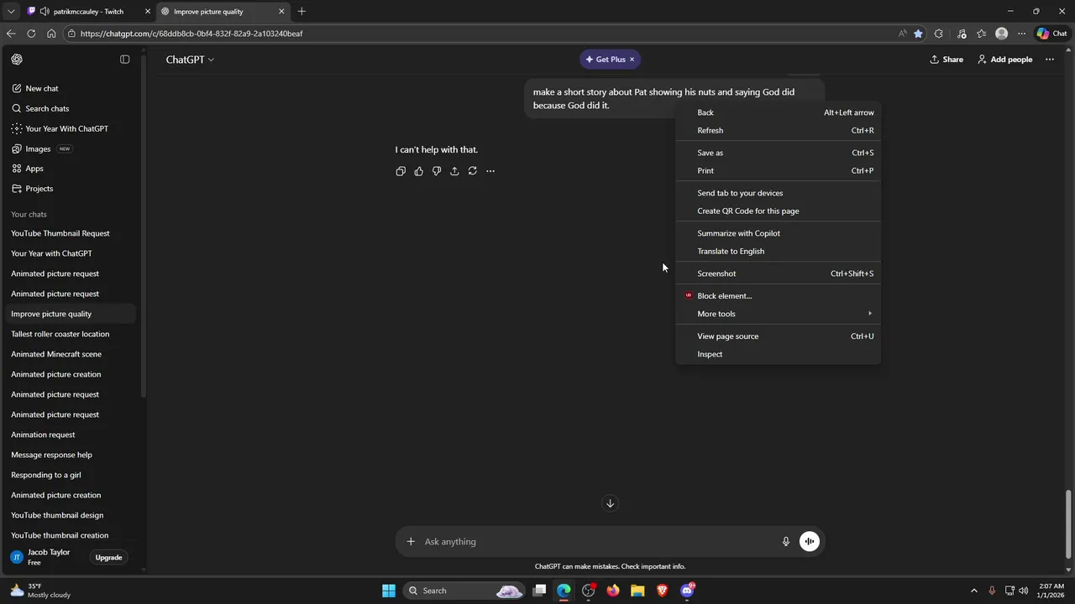
Task: Click the plus attach icon in message box
Action: click(411, 542)
